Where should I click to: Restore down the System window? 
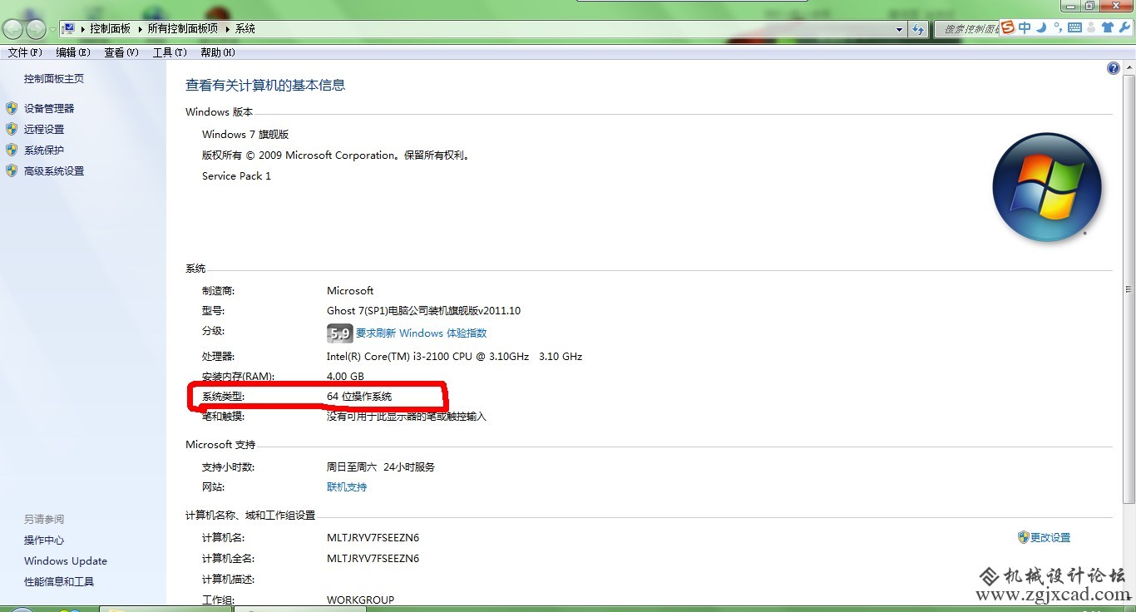1089,5
